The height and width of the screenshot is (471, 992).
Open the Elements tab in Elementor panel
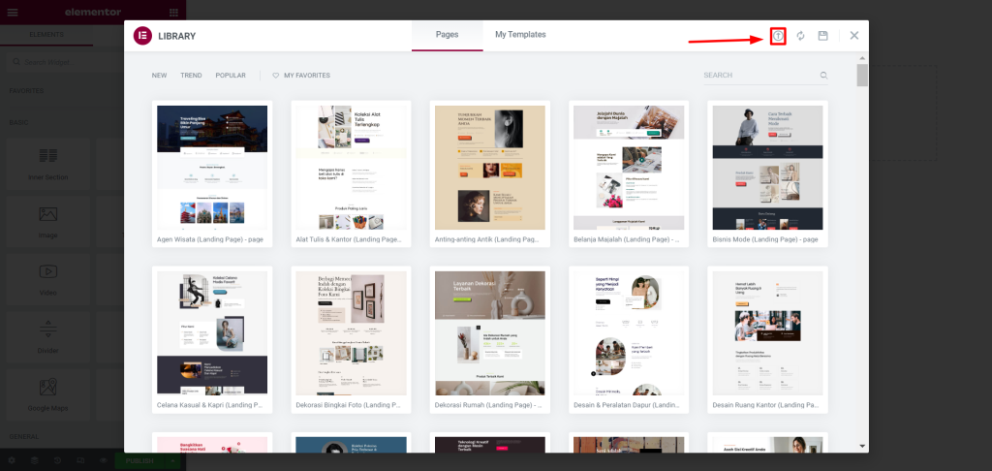click(x=46, y=35)
